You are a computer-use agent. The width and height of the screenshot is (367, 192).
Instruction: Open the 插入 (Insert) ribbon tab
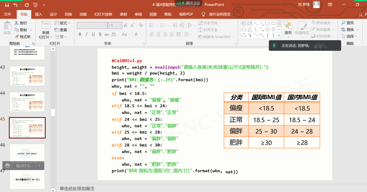[39, 14]
